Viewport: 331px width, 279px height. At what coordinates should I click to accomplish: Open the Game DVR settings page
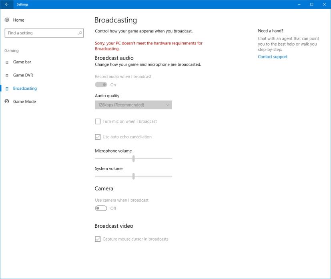point(23,75)
